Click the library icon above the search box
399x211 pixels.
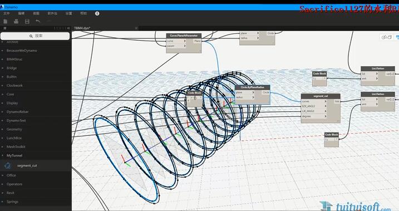(5, 28)
